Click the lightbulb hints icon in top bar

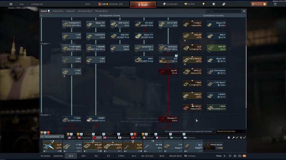(x=204, y=4)
